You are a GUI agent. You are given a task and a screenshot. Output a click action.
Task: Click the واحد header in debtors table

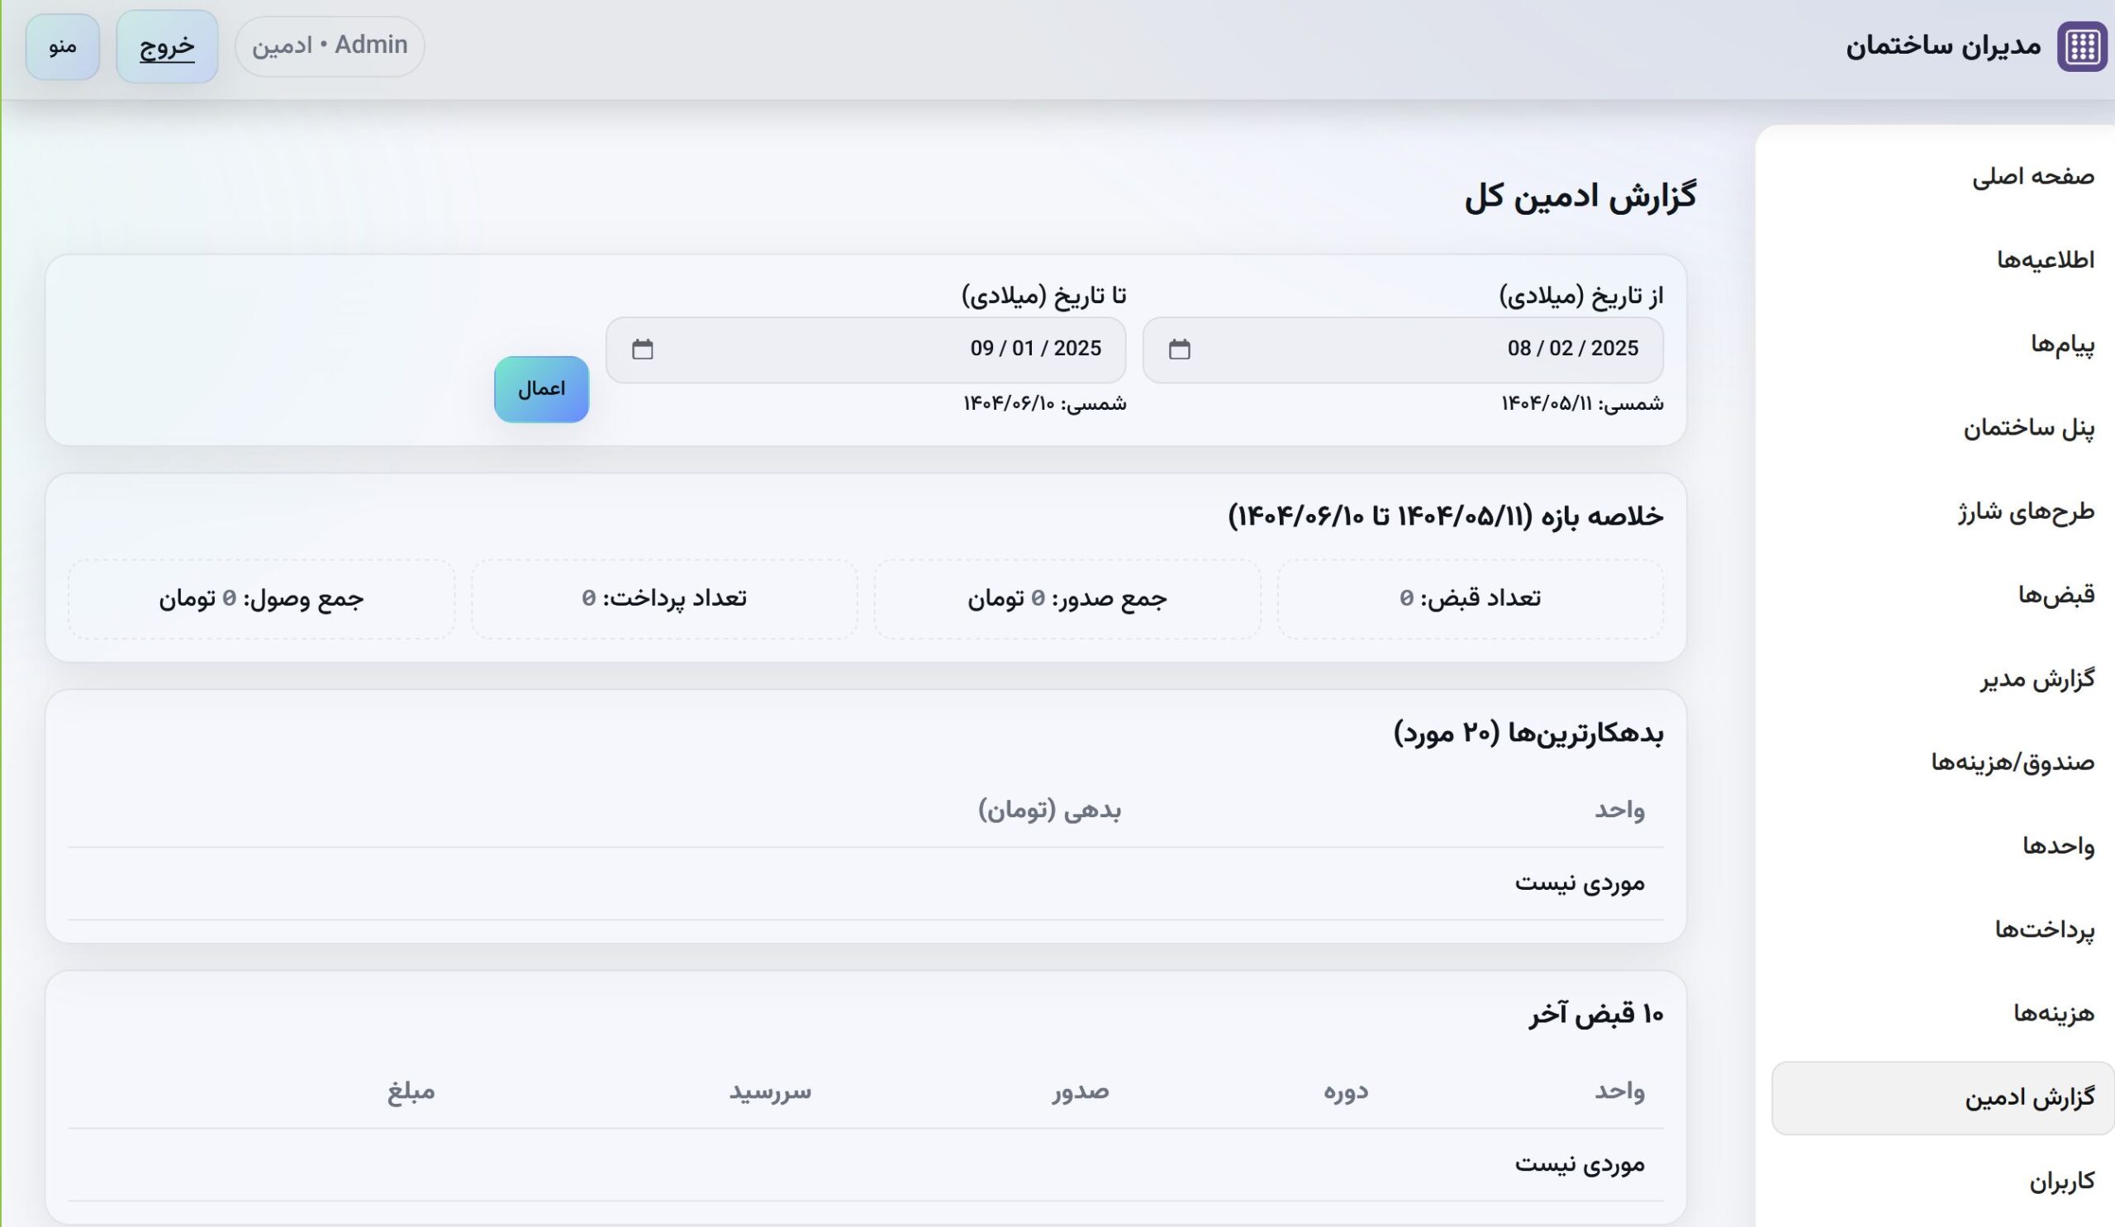pyautogui.click(x=1620, y=810)
